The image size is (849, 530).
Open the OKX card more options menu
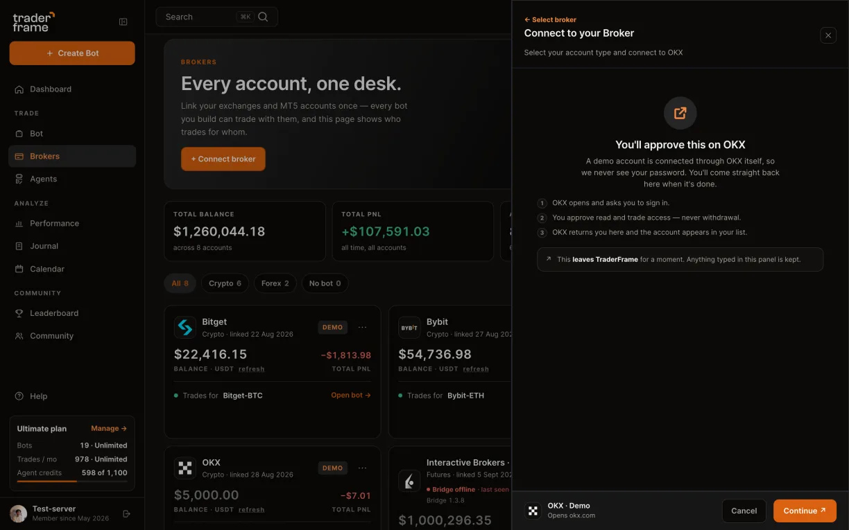point(362,468)
